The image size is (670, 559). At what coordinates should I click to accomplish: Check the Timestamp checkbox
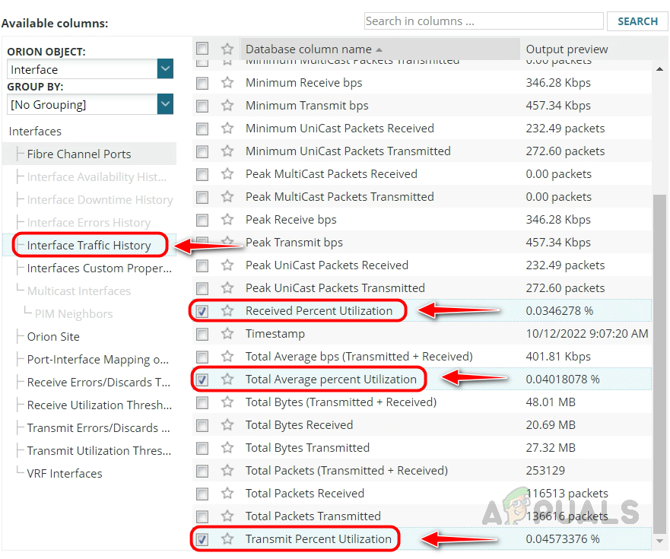202,334
